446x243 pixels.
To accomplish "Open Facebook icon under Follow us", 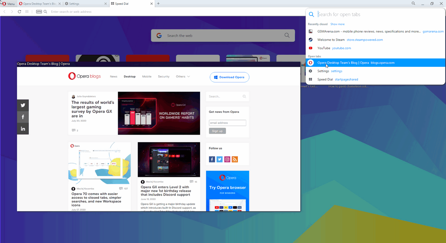I will [x=212, y=159].
